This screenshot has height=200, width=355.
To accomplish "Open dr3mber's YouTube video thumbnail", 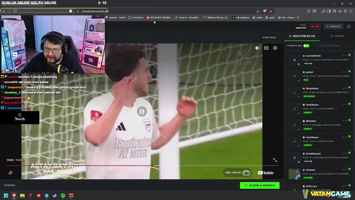I will (295, 174).
